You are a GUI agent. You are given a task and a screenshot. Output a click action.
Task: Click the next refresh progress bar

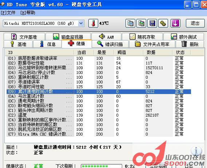point(101,166)
